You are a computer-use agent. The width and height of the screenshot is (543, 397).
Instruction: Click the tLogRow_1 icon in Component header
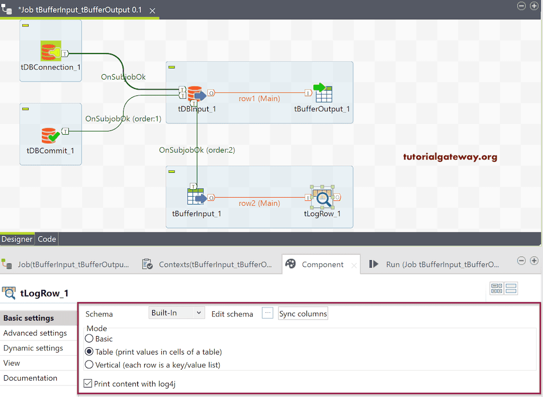10,292
